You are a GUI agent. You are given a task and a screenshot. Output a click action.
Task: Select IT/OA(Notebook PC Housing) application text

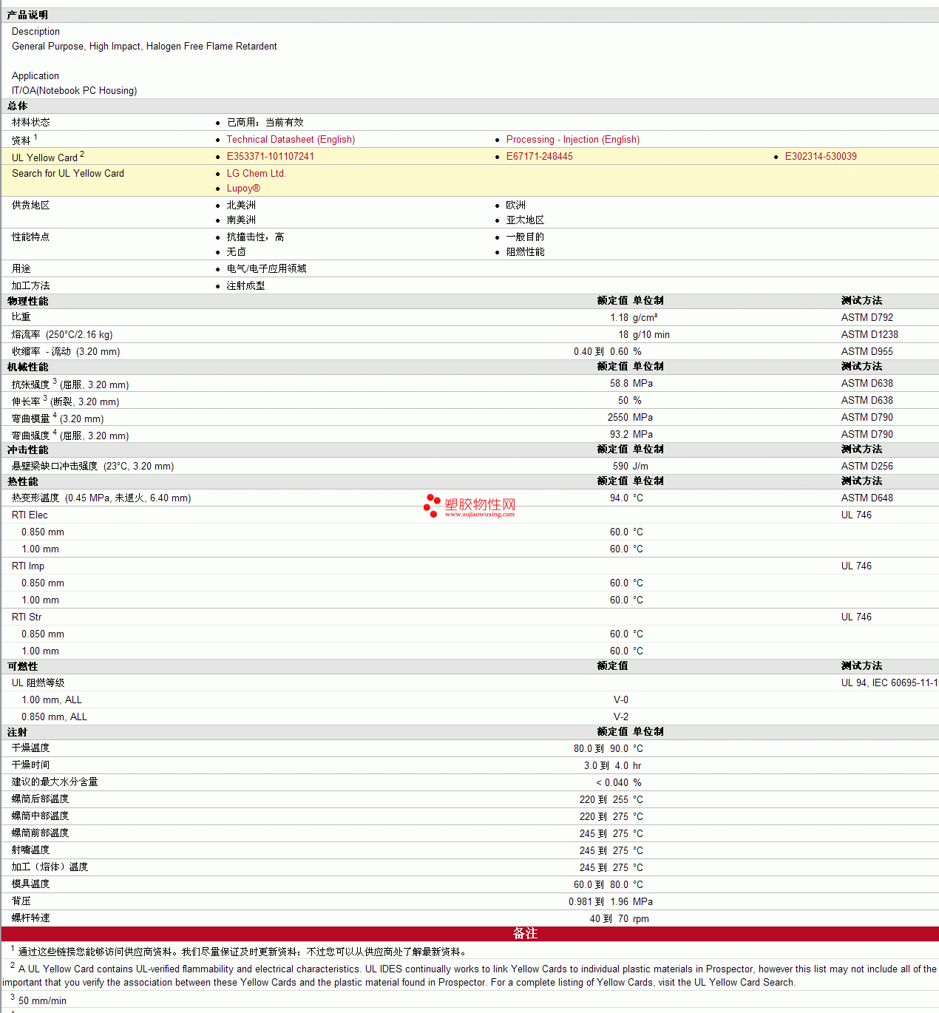tap(74, 91)
